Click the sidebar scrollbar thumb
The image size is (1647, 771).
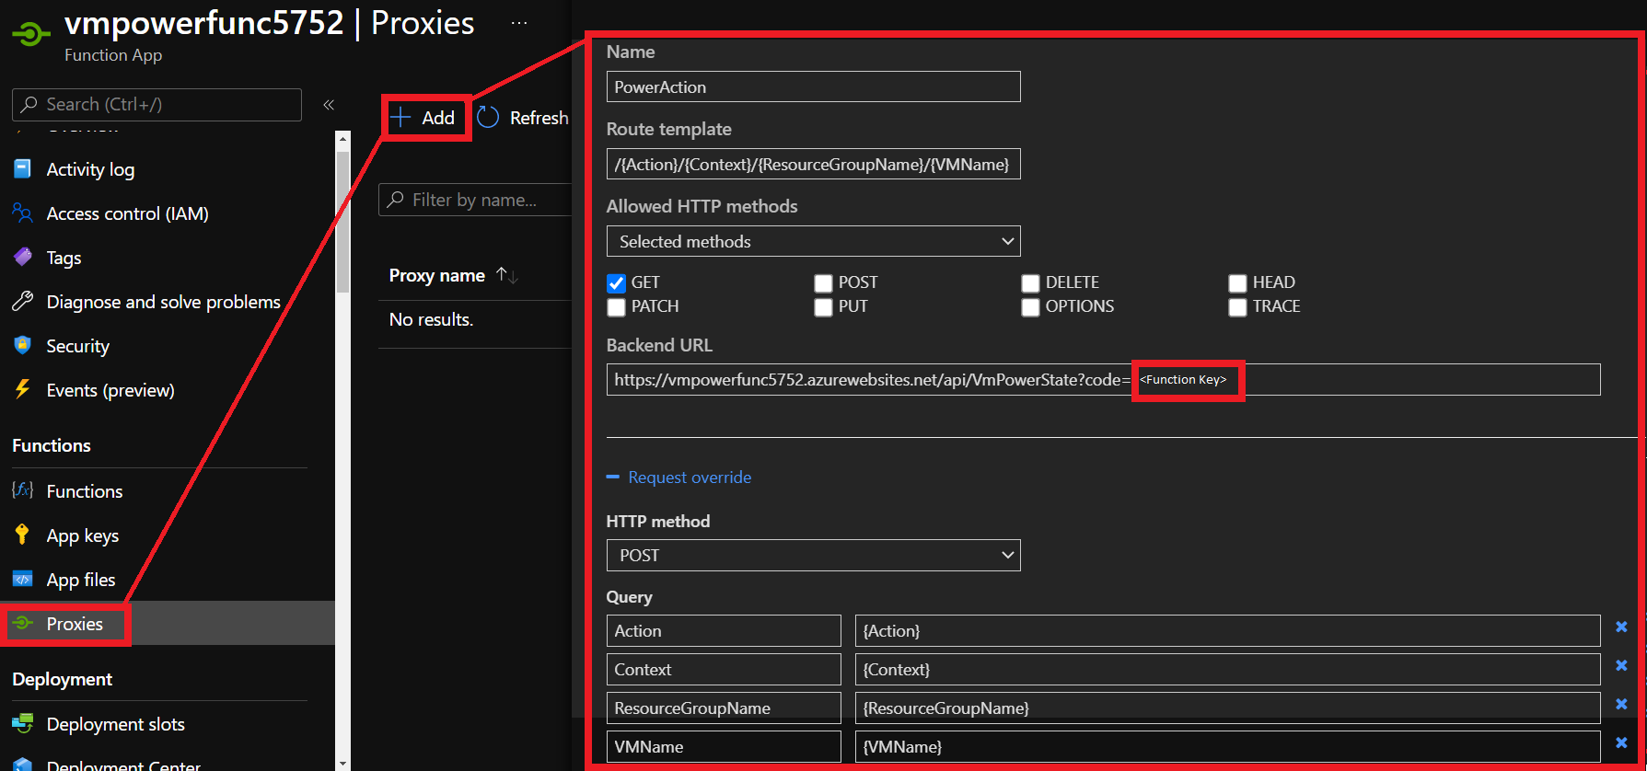click(x=342, y=221)
